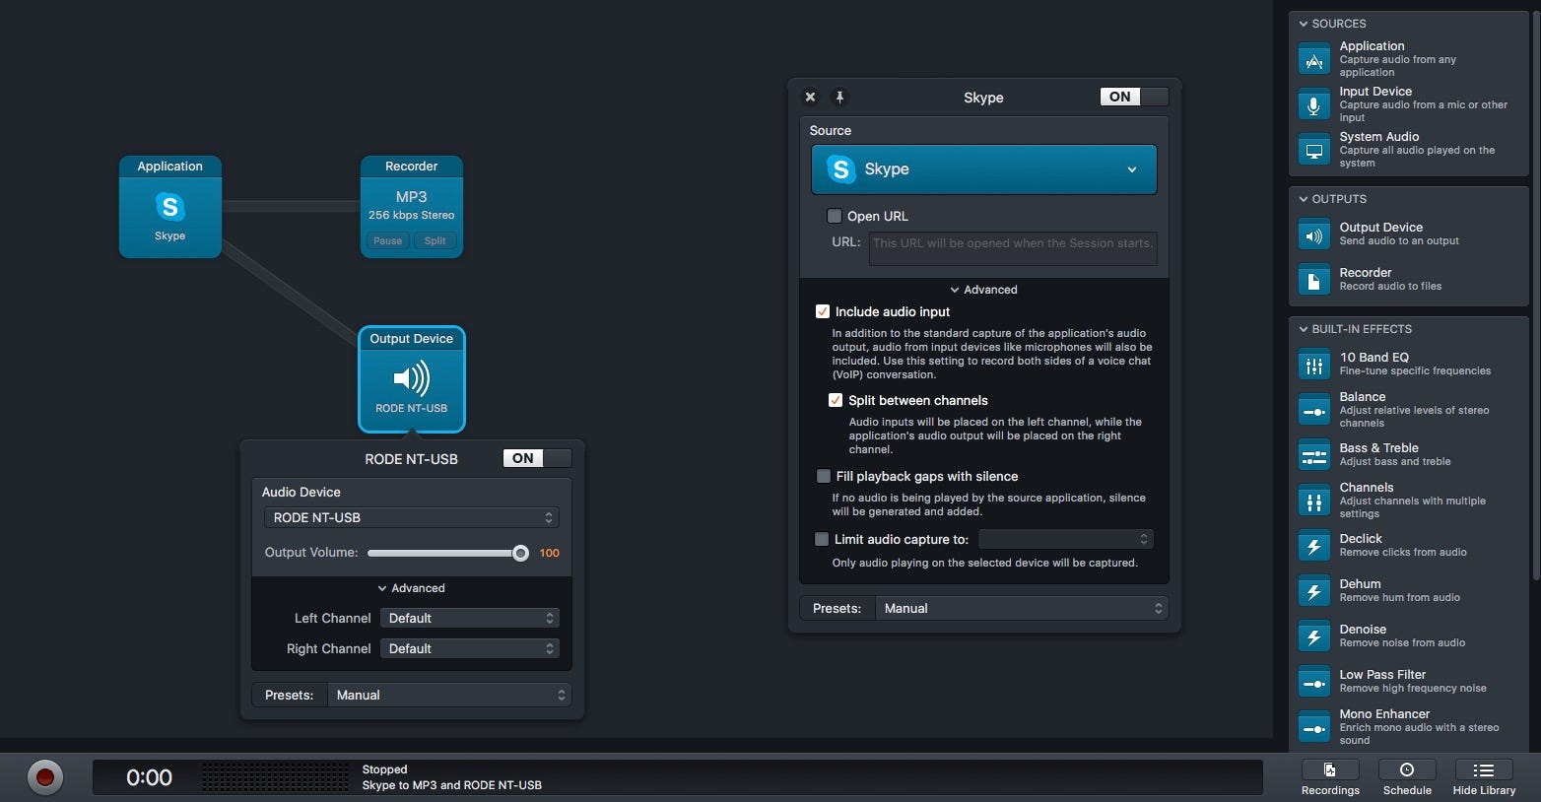Screen dimensions: 1541x802
Task: Collapse the OUTPUTS library section
Action: pyautogui.click(x=1304, y=199)
